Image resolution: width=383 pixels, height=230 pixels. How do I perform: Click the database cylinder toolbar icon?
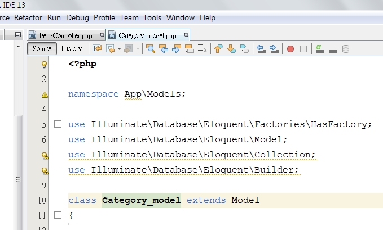click(346, 49)
